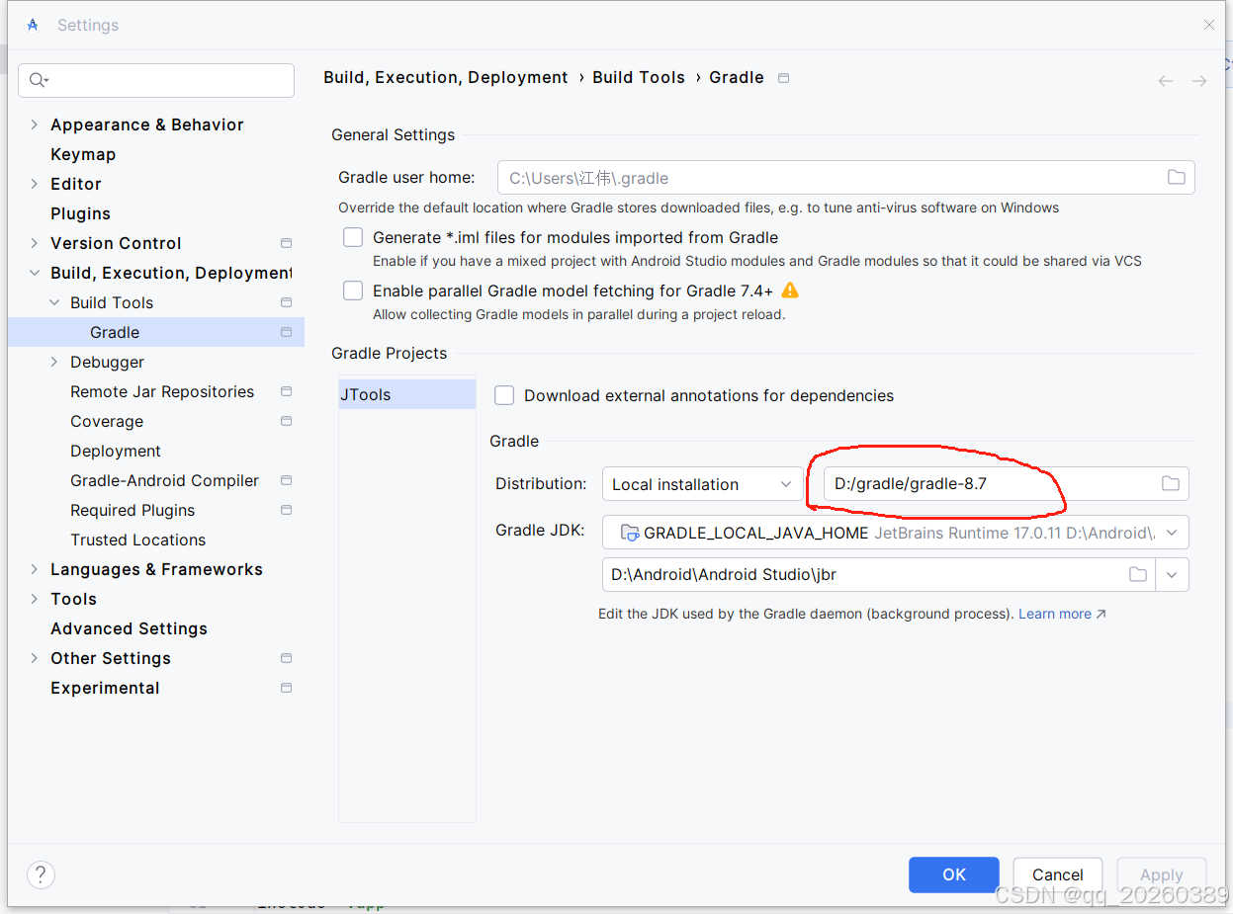Click the Android Studio logo in title bar

[x=33, y=25]
